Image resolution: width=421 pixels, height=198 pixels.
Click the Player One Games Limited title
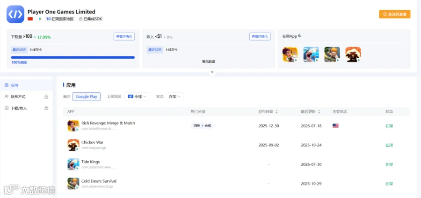61,12
